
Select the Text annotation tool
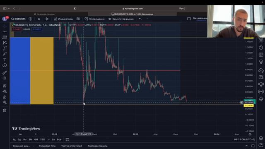pos(5,60)
